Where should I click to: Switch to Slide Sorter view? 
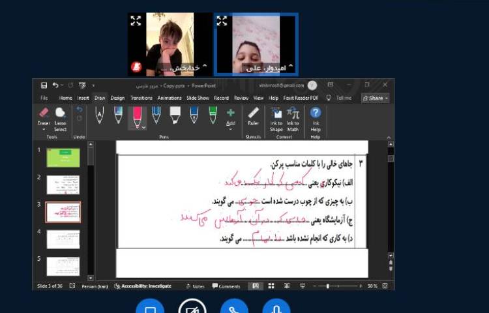[x=271, y=286]
